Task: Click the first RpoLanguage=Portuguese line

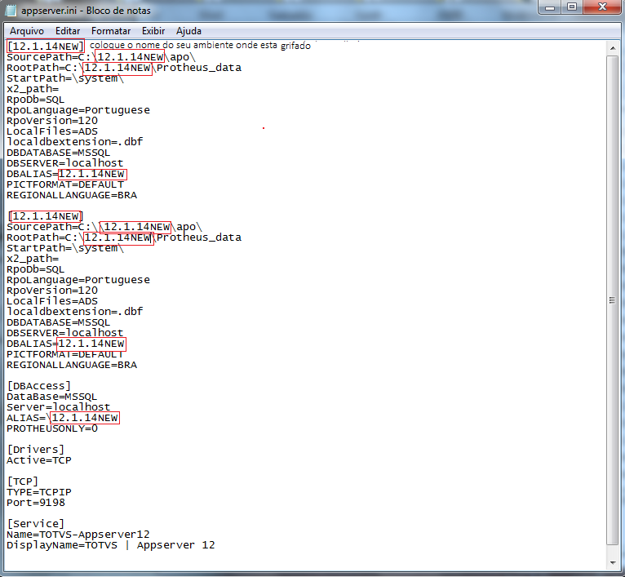Action: coord(78,110)
